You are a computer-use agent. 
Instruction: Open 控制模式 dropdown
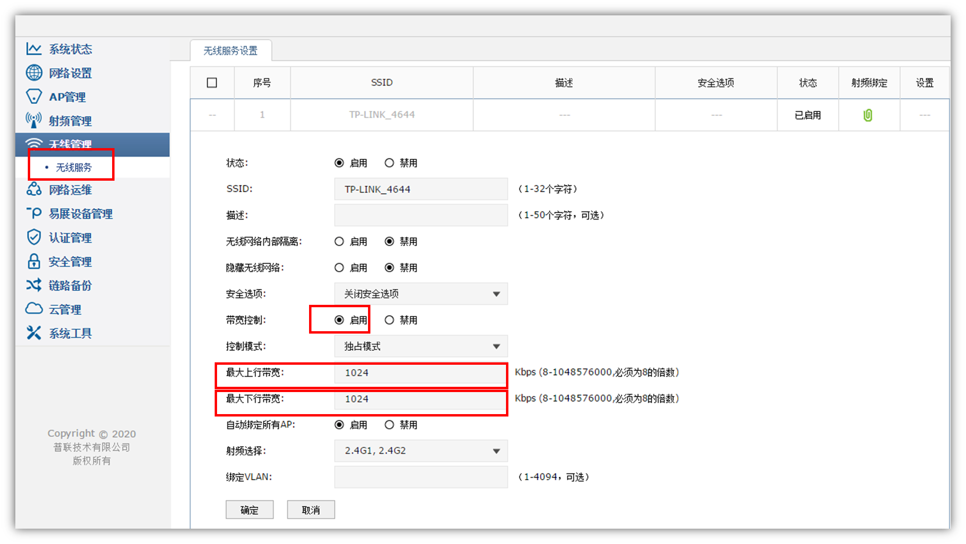coord(421,346)
